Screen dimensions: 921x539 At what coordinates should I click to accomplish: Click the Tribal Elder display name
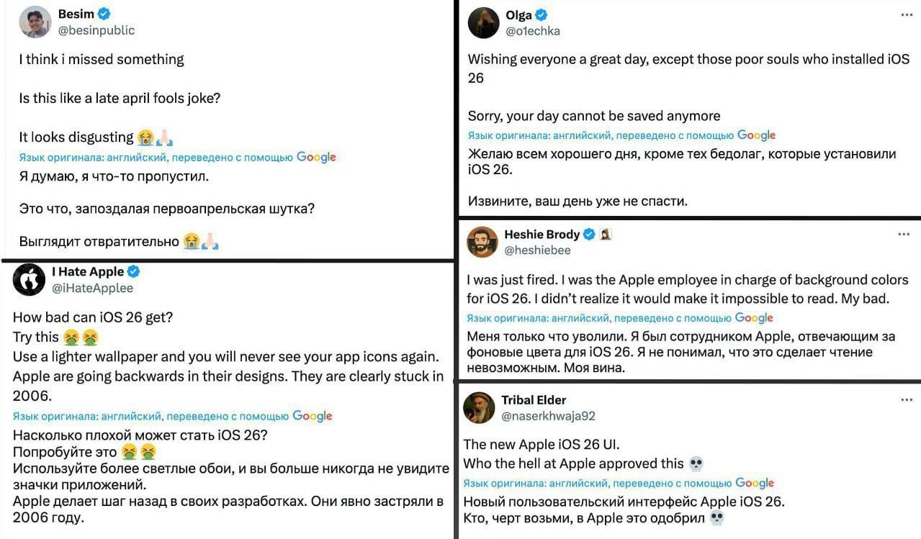[534, 400]
